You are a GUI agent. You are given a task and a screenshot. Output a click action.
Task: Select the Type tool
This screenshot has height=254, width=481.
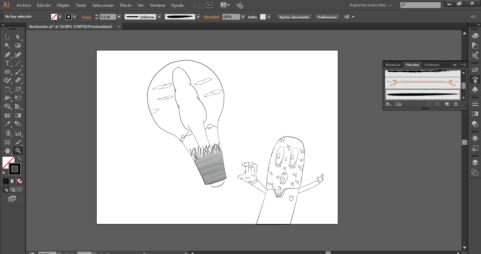click(x=7, y=64)
